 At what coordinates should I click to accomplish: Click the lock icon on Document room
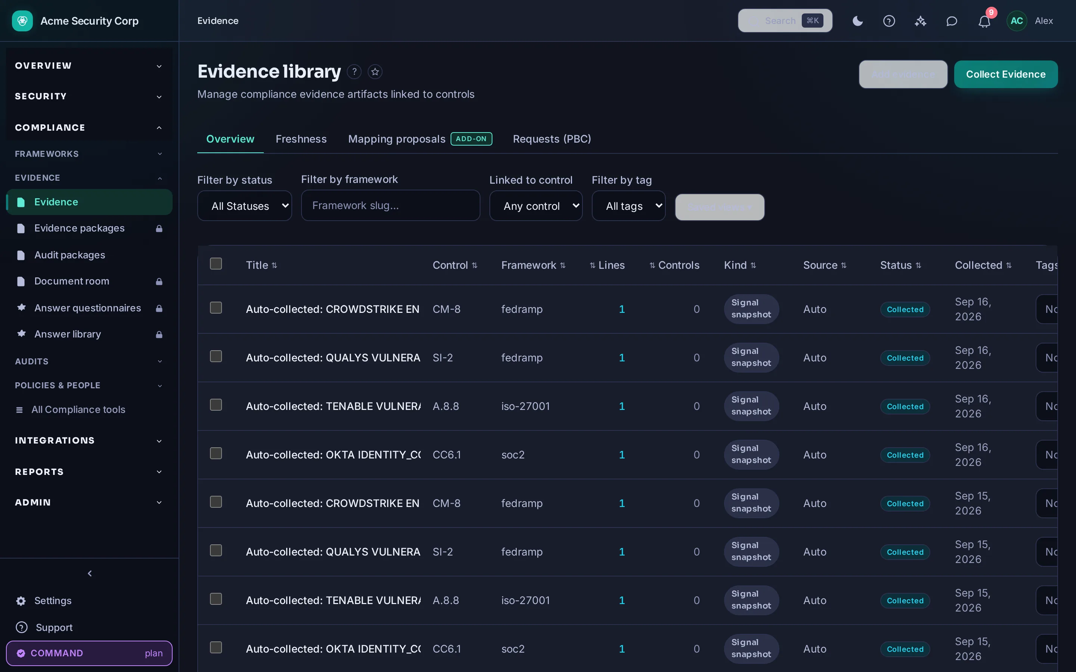pyautogui.click(x=159, y=281)
